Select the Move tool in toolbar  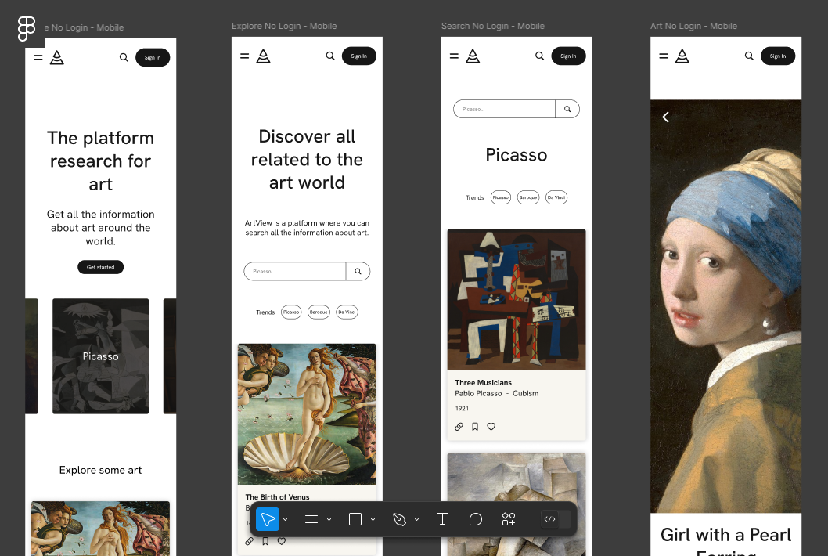click(268, 519)
